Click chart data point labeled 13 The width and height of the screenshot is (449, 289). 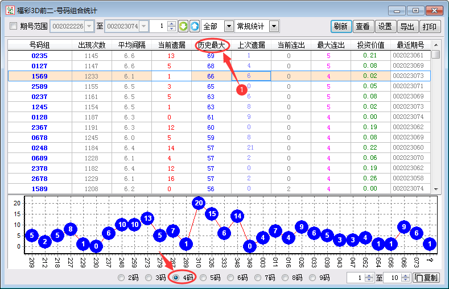tap(147, 218)
